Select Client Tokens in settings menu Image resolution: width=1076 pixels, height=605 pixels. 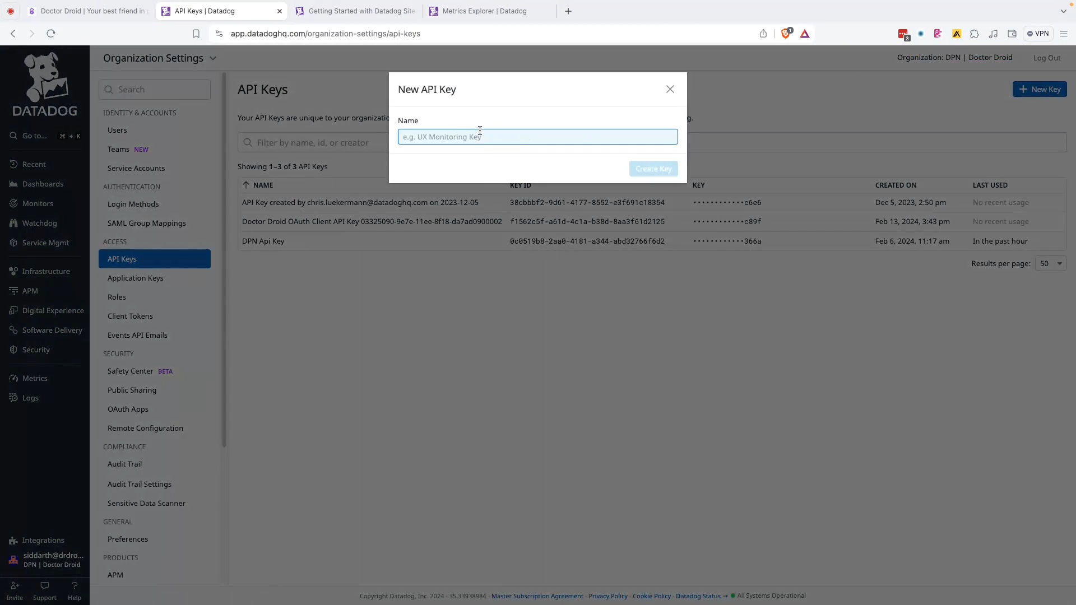pos(130,316)
